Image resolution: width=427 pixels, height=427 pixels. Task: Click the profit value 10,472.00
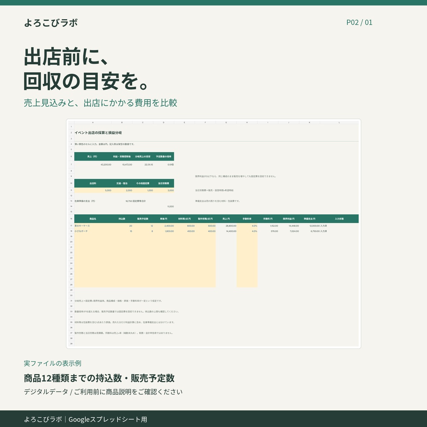[127, 165]
